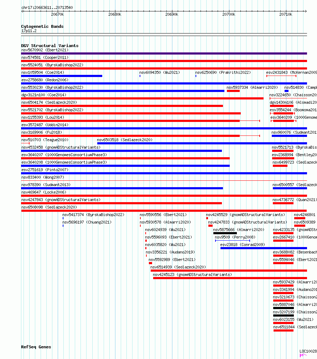Click the 17p11.2 cytogenetic band label

coord(29,31)
